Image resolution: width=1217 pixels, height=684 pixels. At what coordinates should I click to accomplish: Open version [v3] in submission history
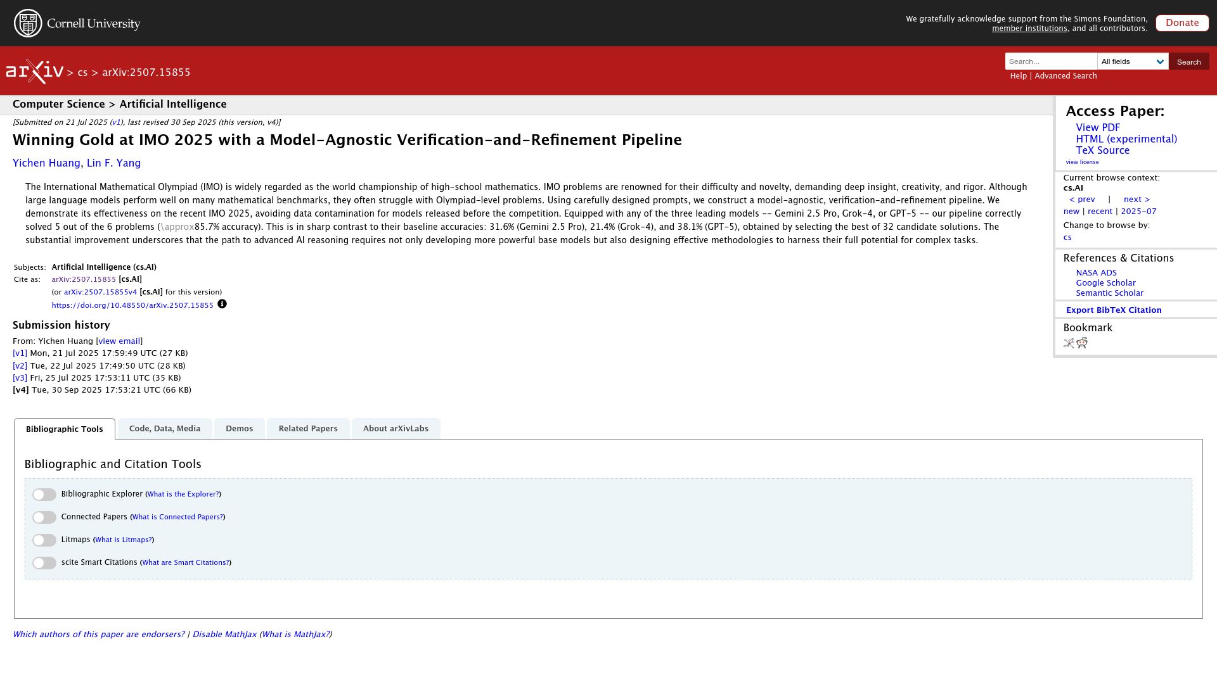pyautogui.click(x=20, y=378)
